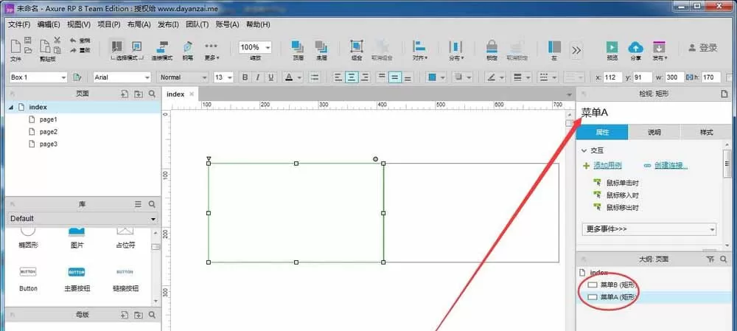The width and height of the screenshot is (737, 331).
Task: Click the widget name field showing 菜单A
Action: click(654, 113)
